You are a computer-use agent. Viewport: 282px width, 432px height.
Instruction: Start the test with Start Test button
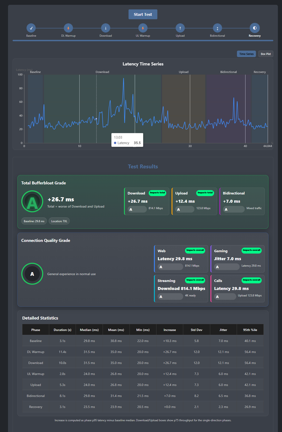[x=143, y=14]
